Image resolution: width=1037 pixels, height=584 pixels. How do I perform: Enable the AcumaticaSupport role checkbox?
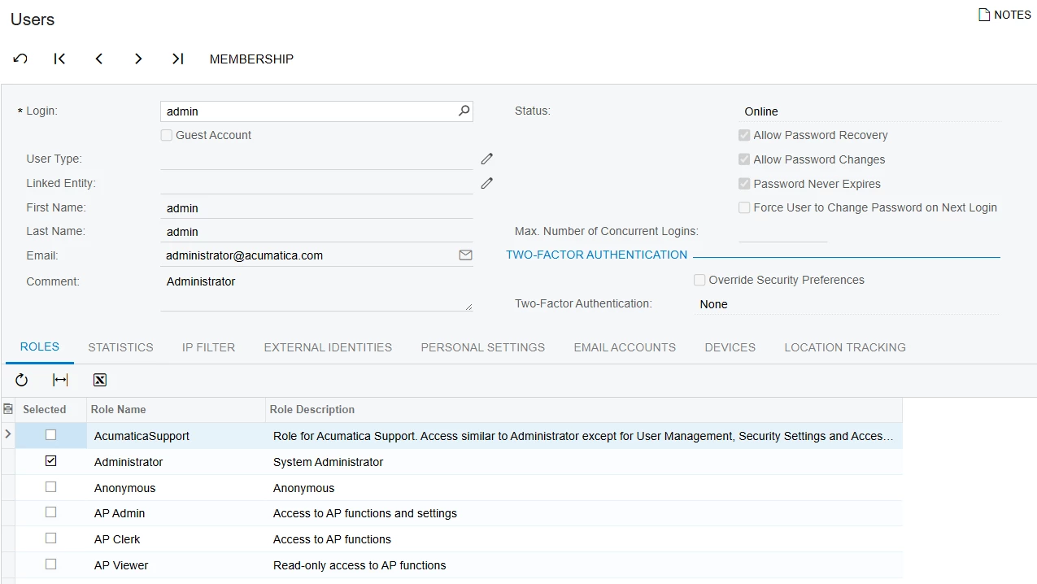pyautogui.click(x=51, y=435)
